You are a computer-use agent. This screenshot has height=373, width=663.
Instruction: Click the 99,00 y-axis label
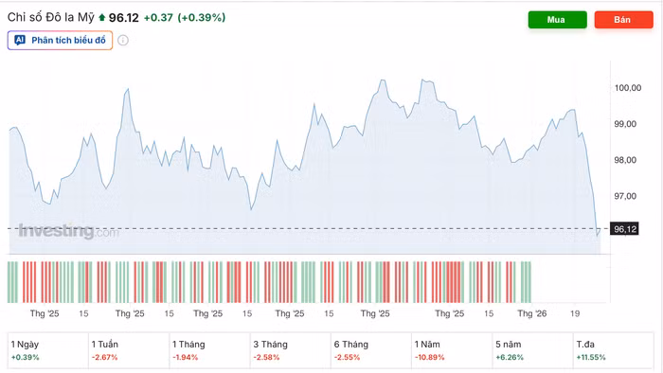coord(625,124)
